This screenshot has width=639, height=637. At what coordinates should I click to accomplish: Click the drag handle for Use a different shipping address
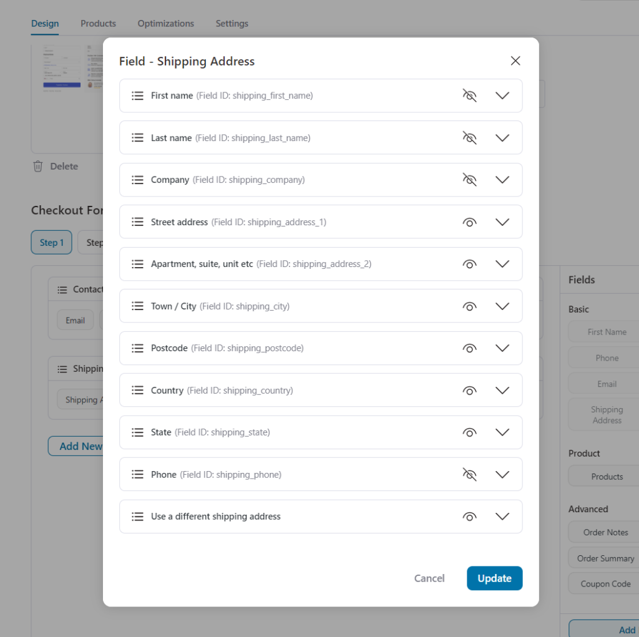(x=137, y=517)
